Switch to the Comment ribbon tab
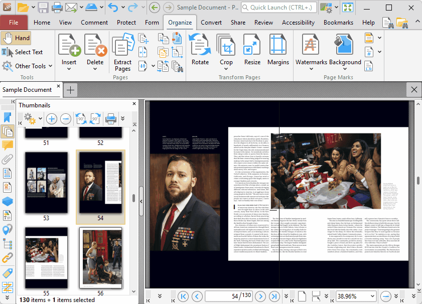 (x=94, y=23)
